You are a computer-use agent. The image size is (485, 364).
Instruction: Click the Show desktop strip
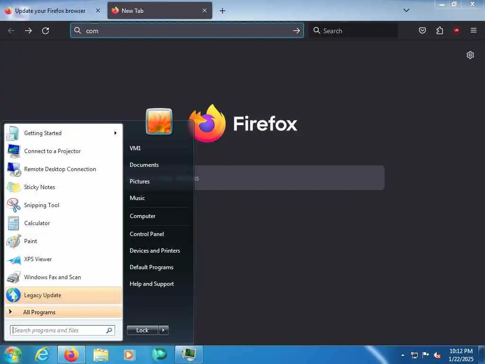pos(481,355)
